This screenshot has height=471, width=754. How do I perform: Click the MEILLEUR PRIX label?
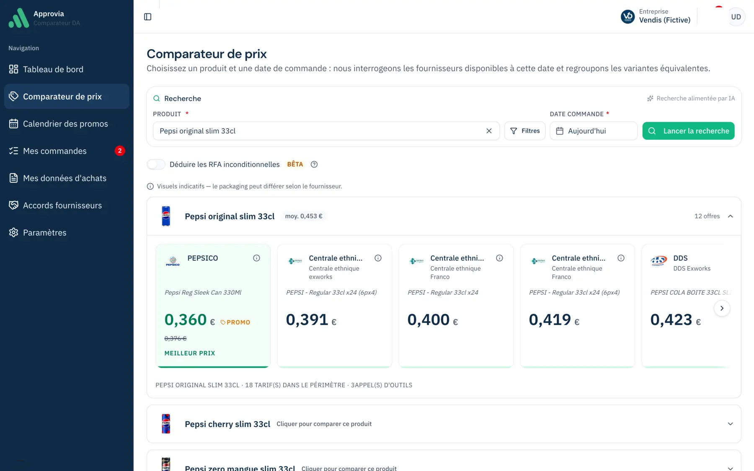190,353
